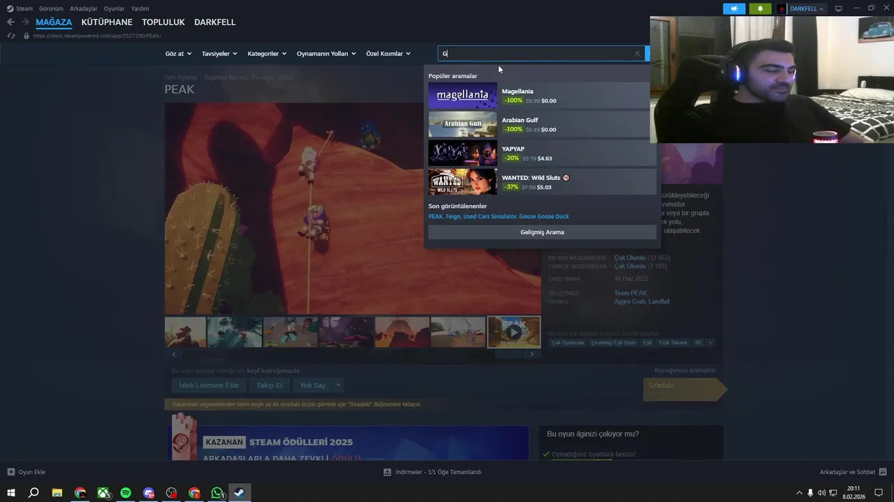Click the Gelişmiş Arama button
This screenshot has height=502, width=894.
point(542,232)
